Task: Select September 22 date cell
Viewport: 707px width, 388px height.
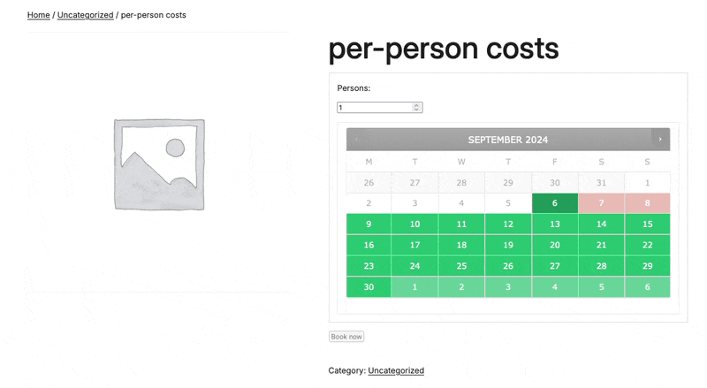Action: click(x=647, y=245)
